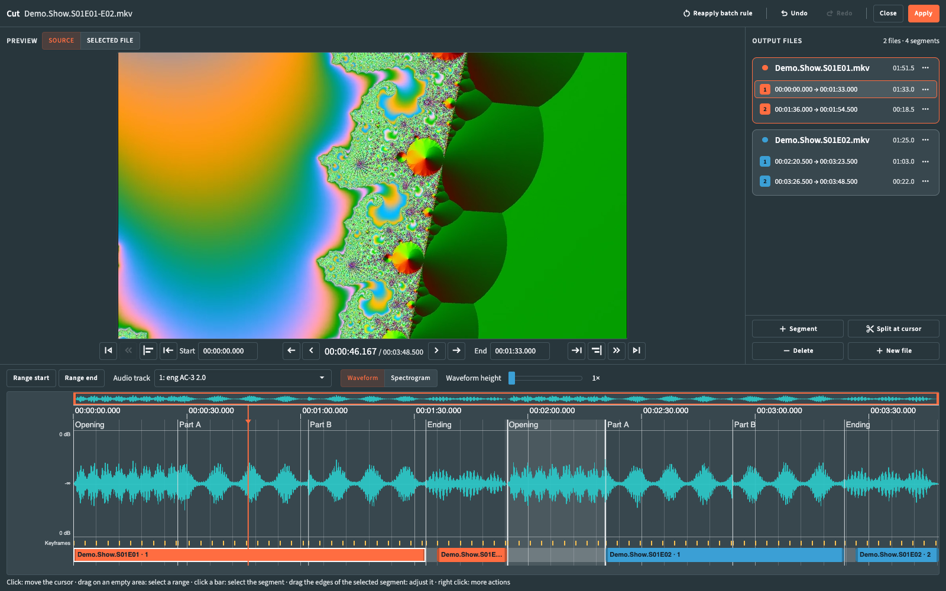Open options for Demo.Show.S01E02.mkv file
The height and width of the screenshot is (591, 946).
click(925, 140)
